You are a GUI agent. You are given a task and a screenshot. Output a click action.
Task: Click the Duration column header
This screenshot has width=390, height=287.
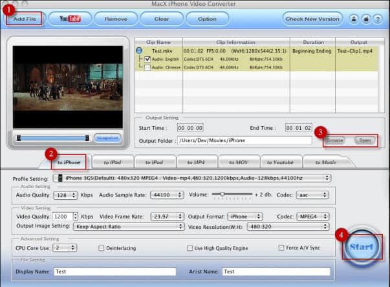(313, 42)
